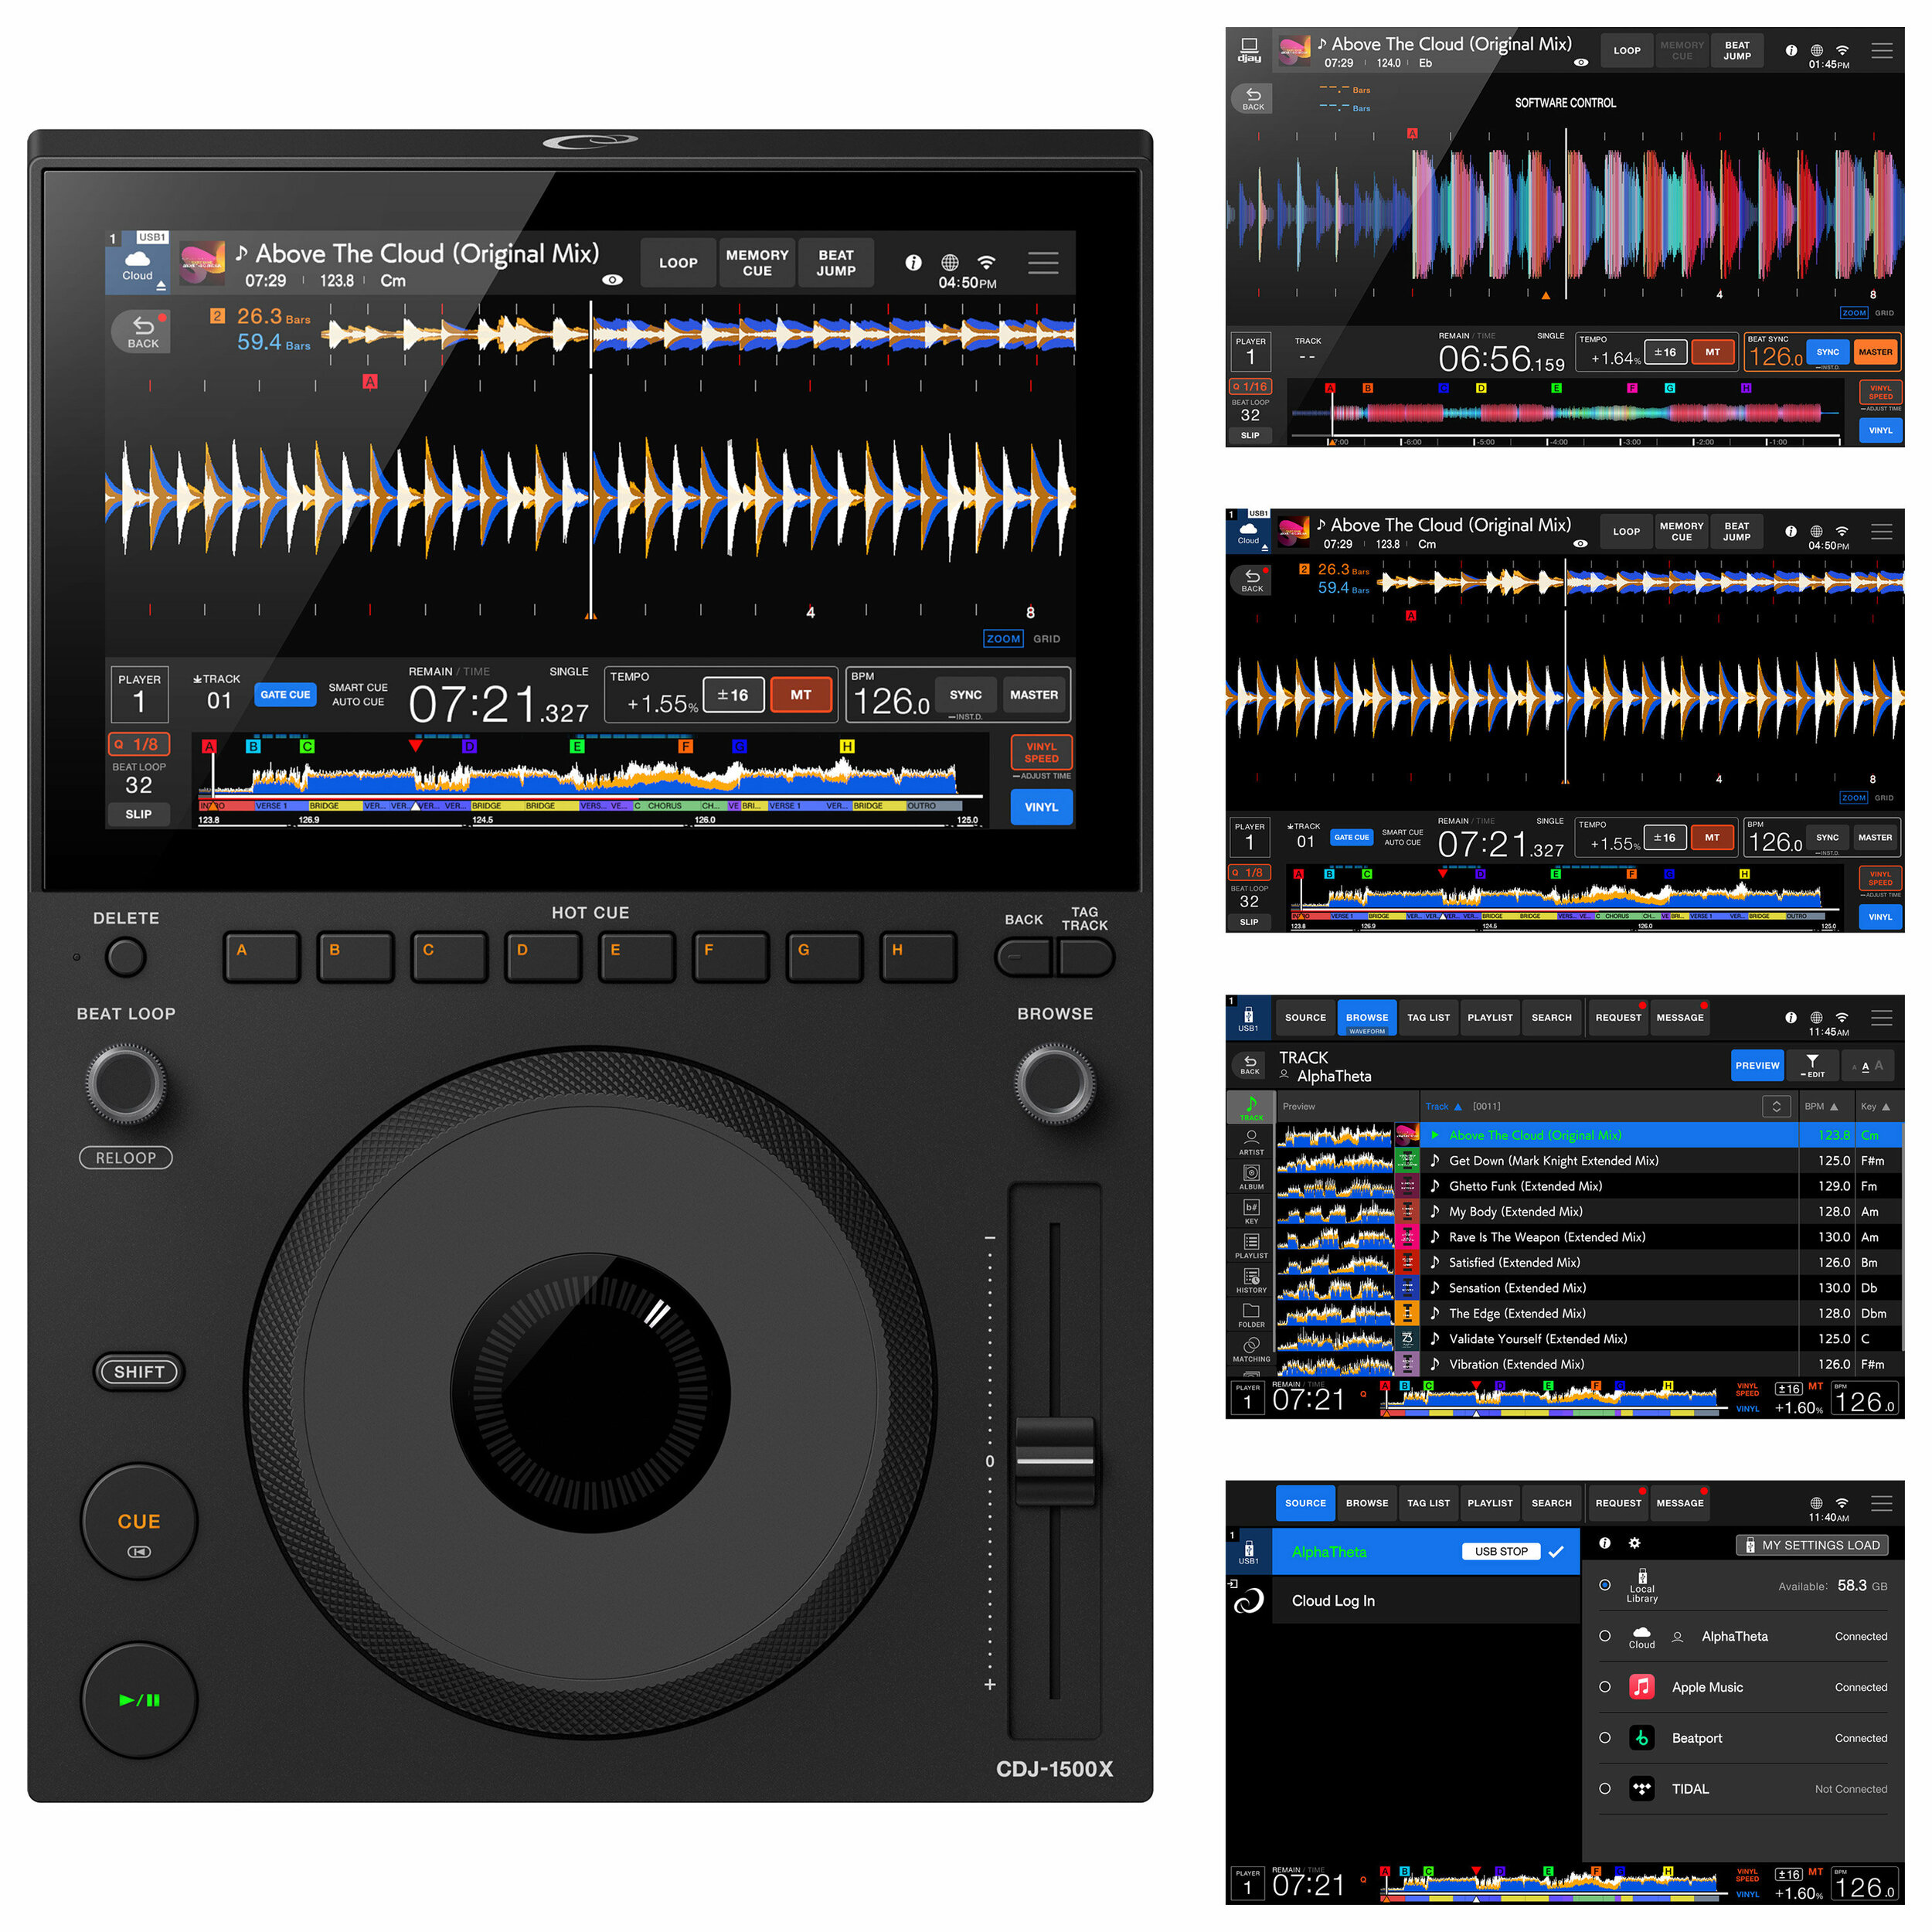Screen dimensions: 1932x1932
Task: Sort by the Track column header arrow
Action: [1458, 1107]
